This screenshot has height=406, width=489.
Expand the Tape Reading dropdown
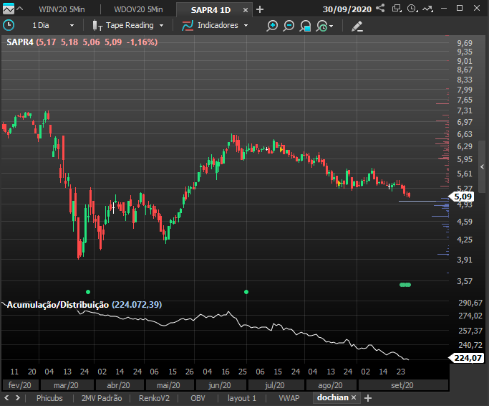click(128, 25)
